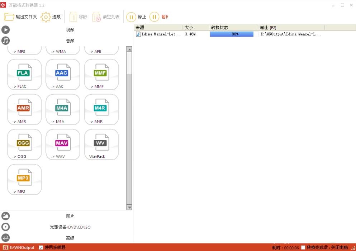Select the WavPack format icon
Image resolution: width=356 pixels, height=251 pixels.
click(101, 144)
